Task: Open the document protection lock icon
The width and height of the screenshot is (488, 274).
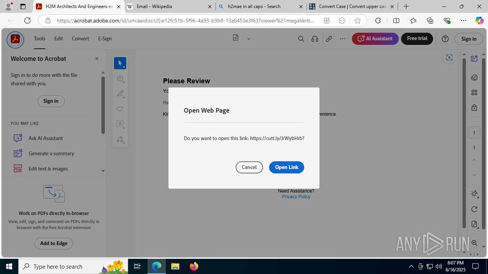Action: point(474,108)
